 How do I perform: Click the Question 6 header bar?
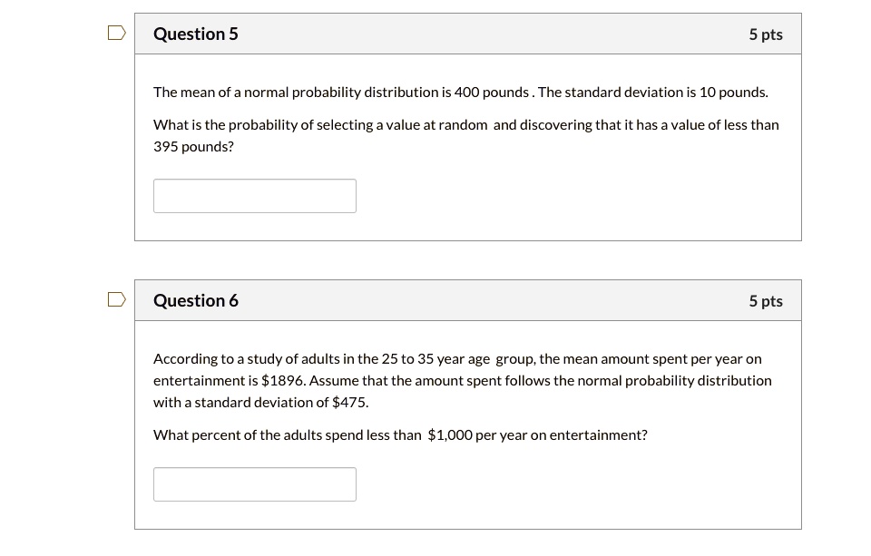467,300
